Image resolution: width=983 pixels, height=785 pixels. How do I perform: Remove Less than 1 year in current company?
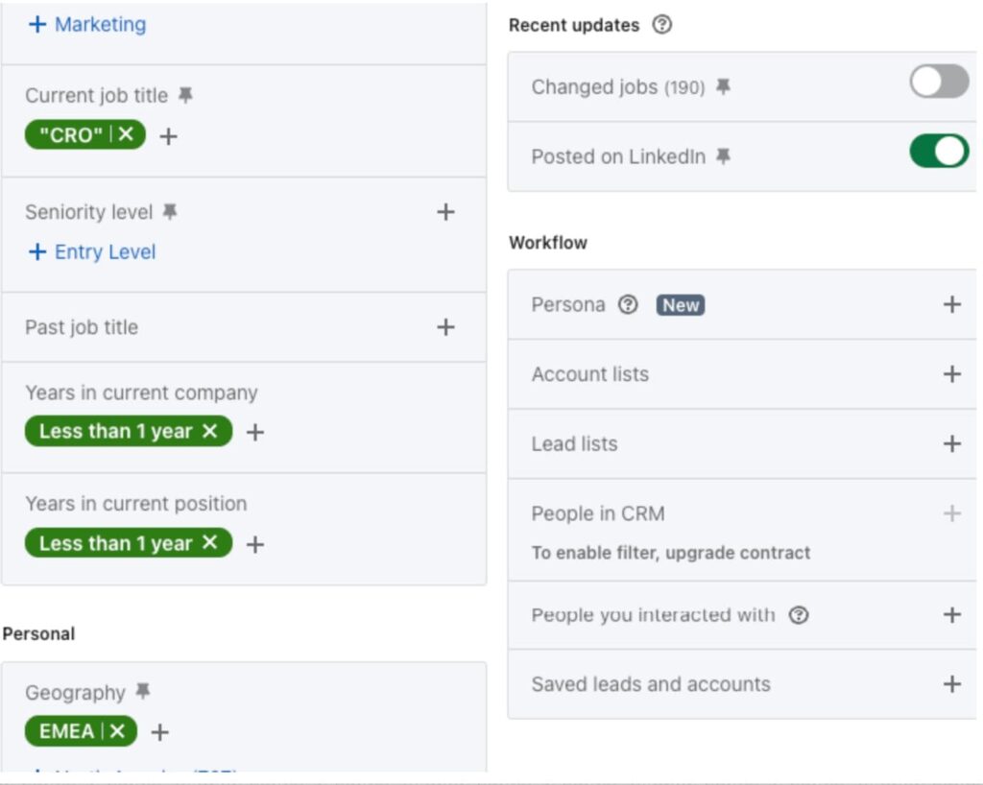click(210, 431)
